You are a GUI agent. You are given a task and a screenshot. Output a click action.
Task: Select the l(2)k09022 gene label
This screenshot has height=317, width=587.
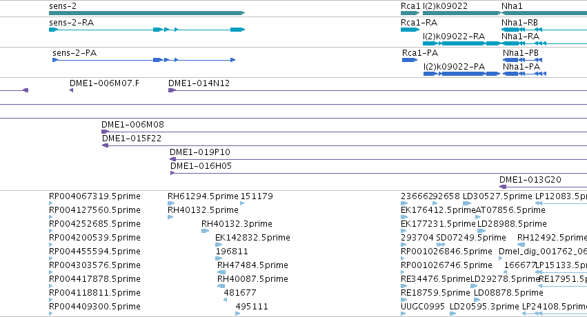pos(445,6)
